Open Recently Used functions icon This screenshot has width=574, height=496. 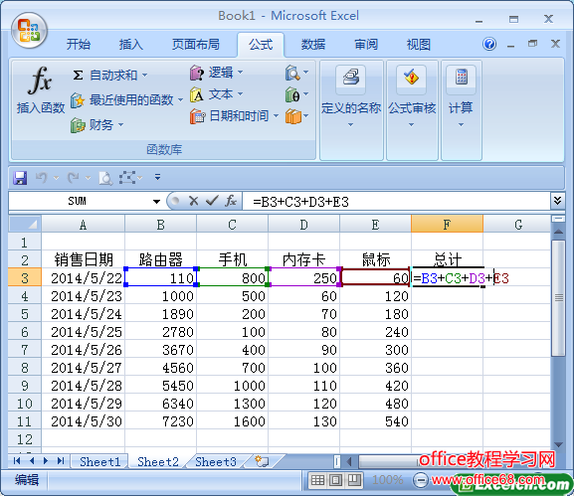tap(78, 99)
